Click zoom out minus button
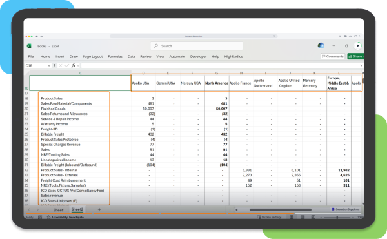Viewport: 387px width, 239px height. pyautogui.click(x=321, y=217)
